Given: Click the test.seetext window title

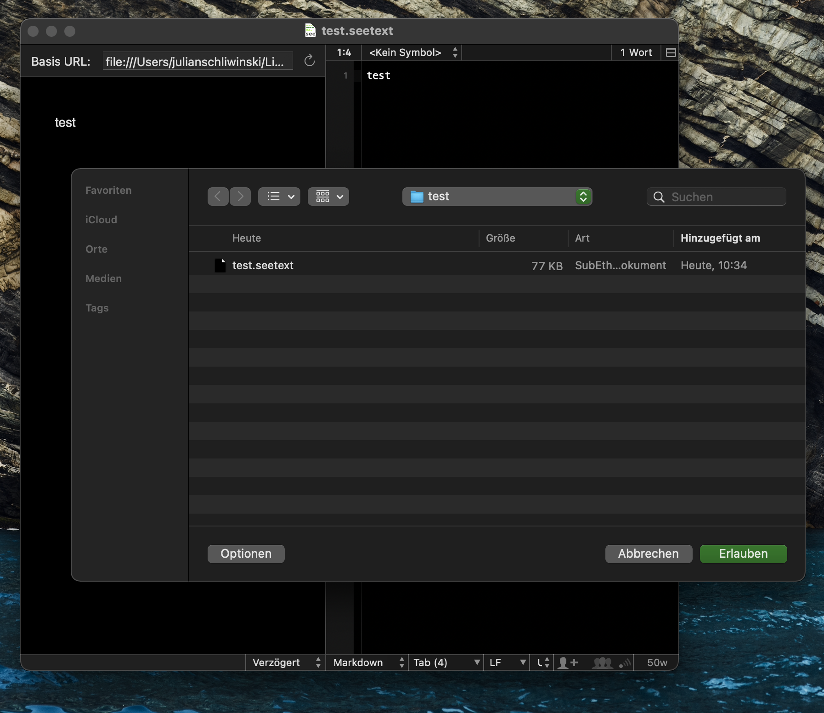Looking at the screenshot, I should click(x=357, y=31).
